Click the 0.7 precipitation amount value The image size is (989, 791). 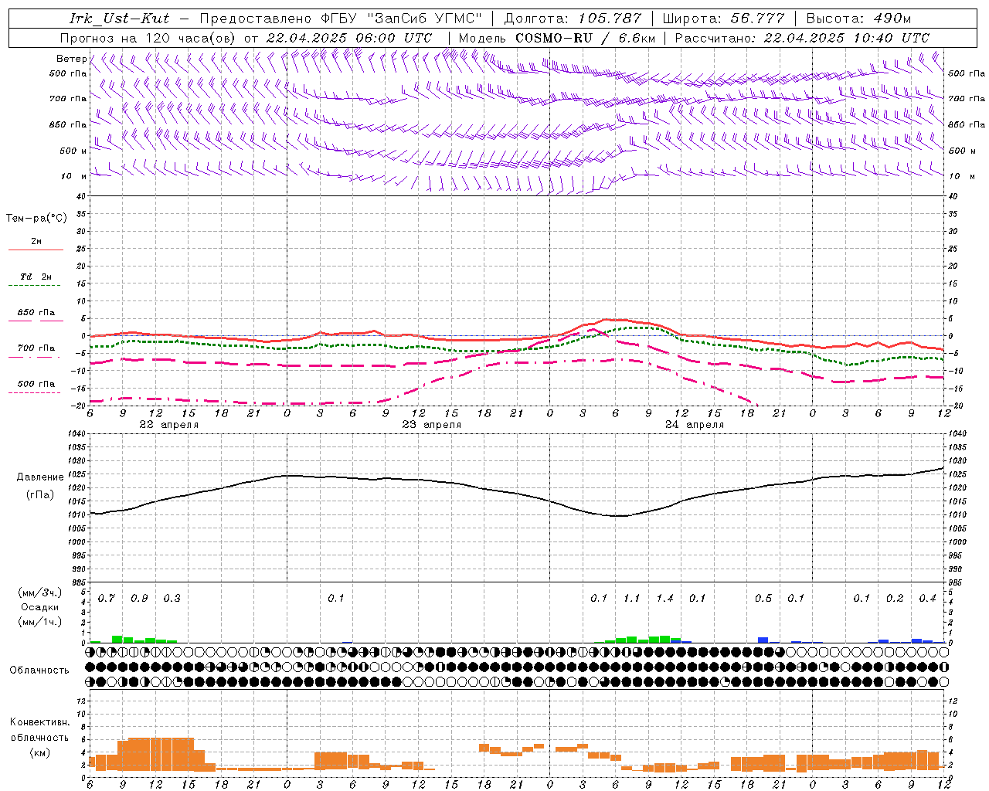pyautogui.click(x=107, y=599)
